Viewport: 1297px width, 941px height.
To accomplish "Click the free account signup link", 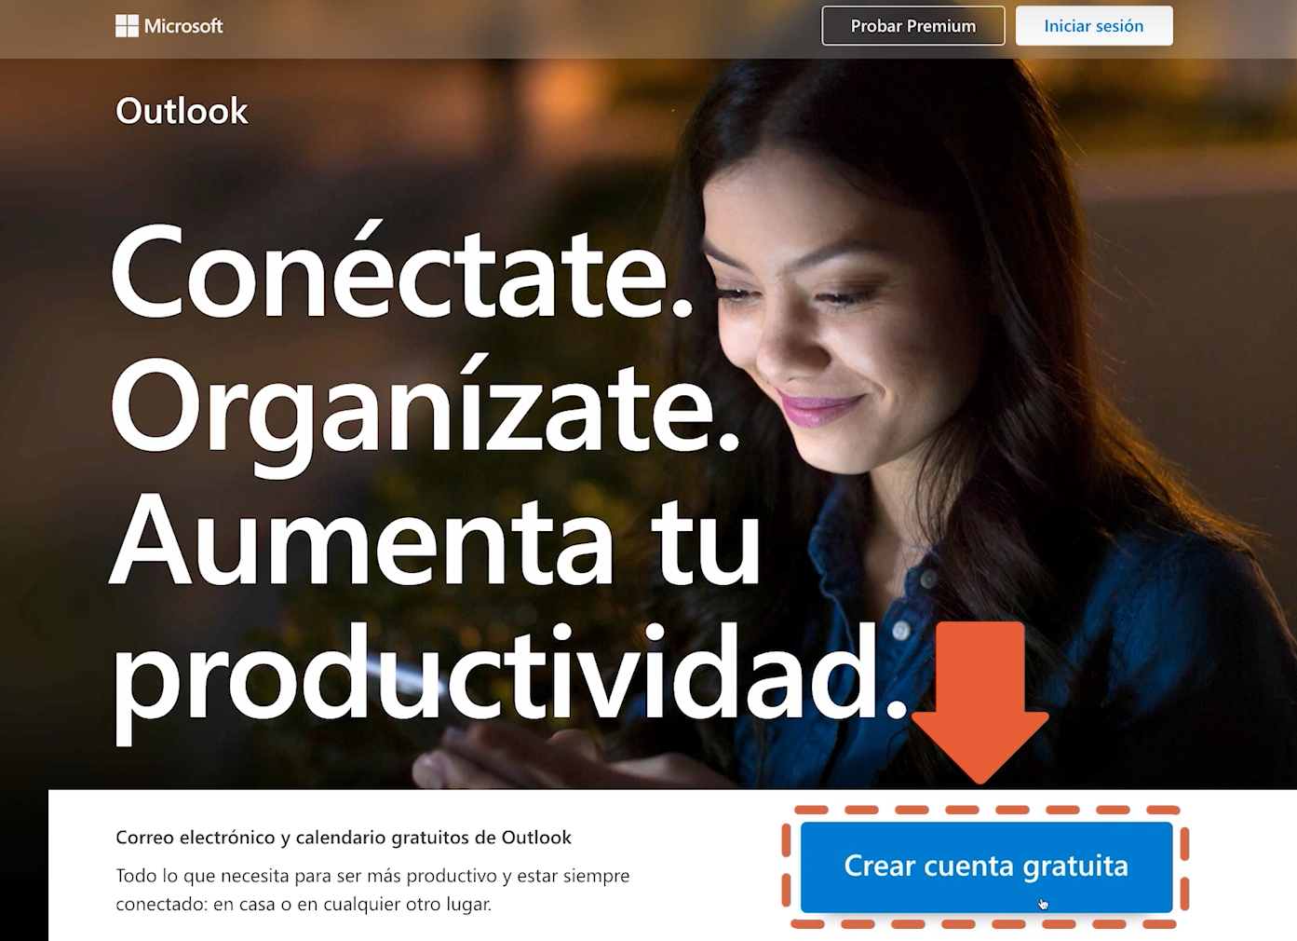I will (985, 866).
